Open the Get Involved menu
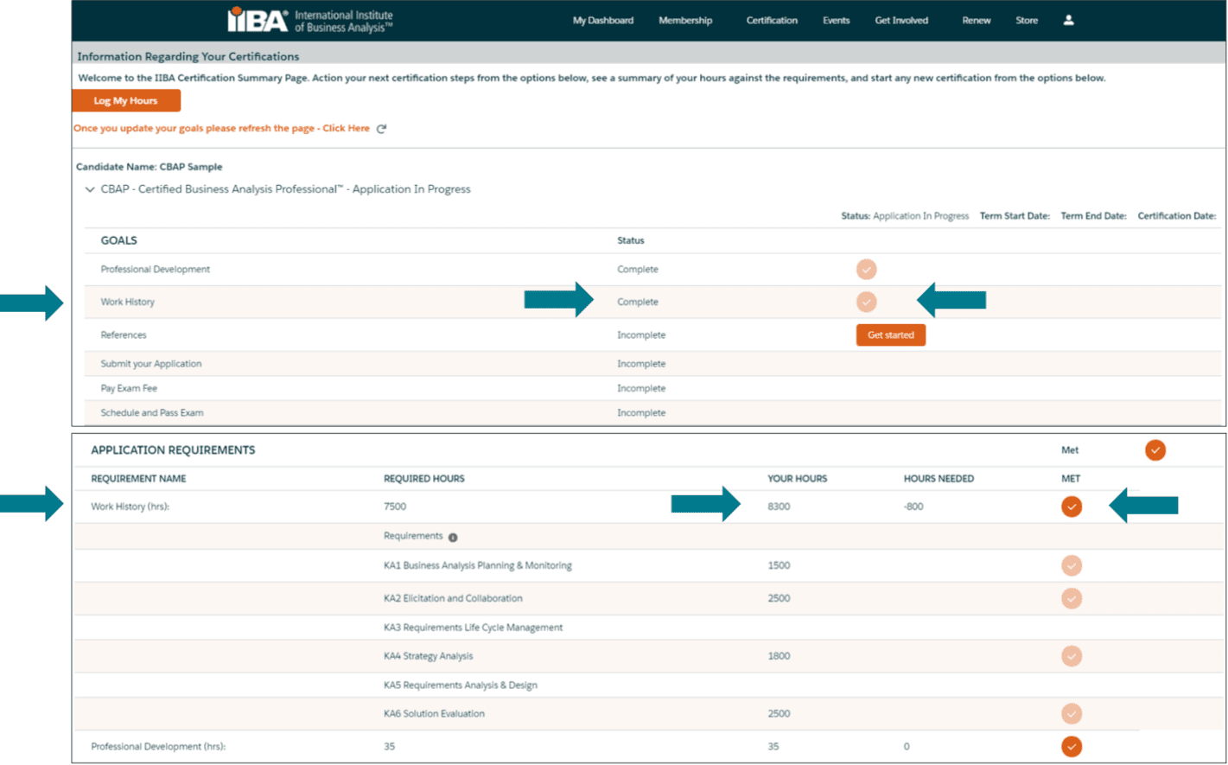 coord(901,21)
